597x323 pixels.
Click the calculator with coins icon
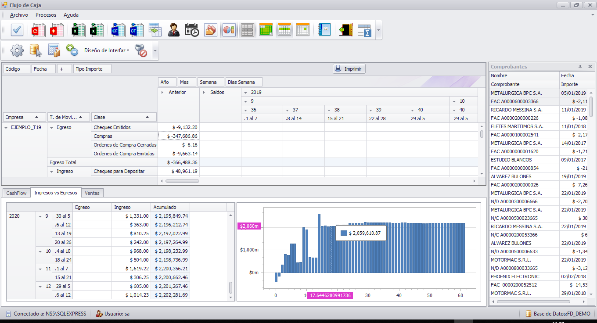pos(54,50)
